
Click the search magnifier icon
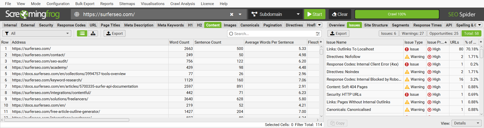231,34
